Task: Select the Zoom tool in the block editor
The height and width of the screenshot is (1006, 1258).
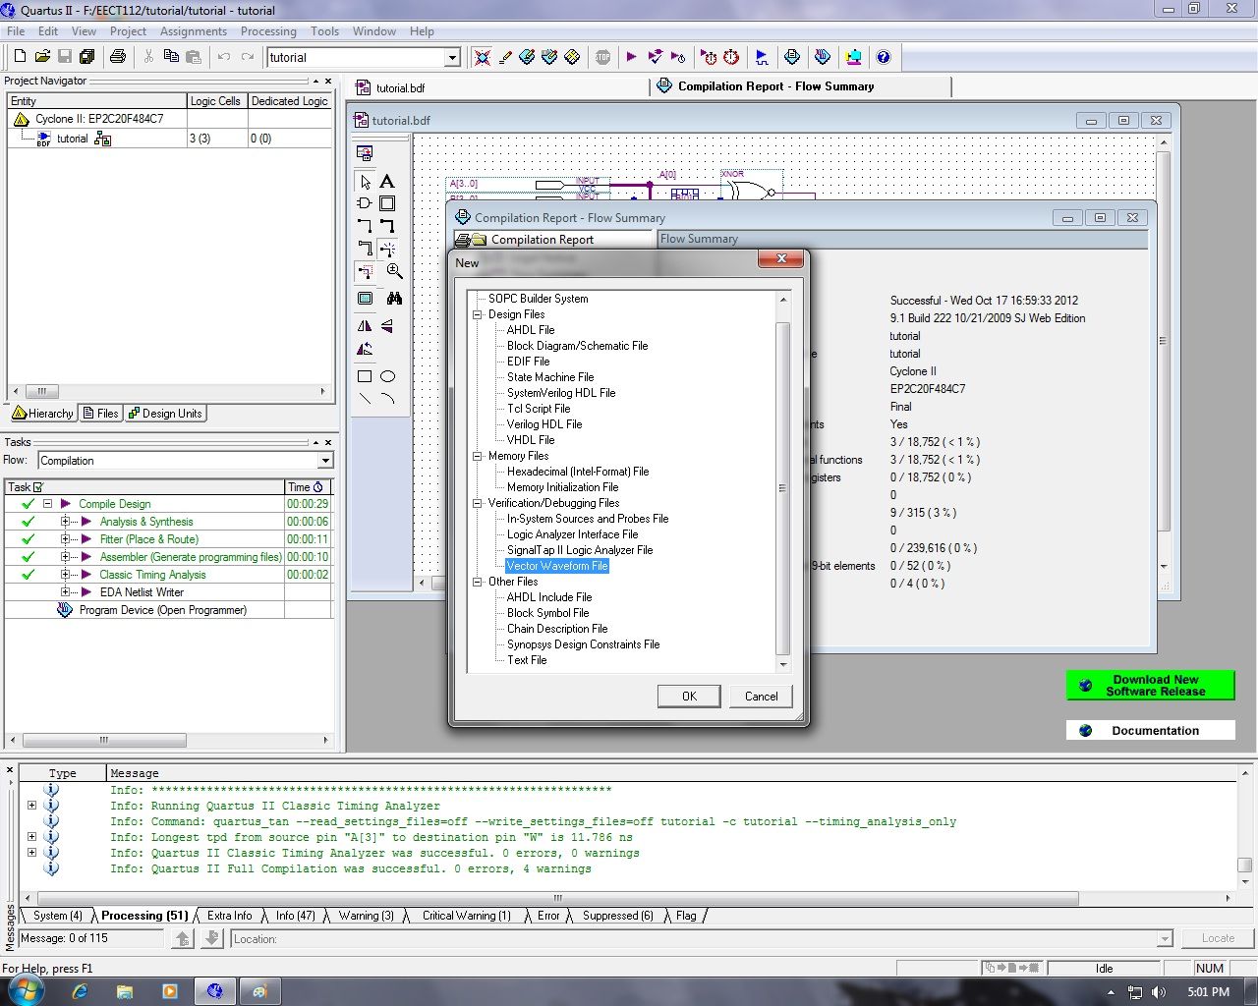Action: pyautogui.click(x=394, y=272)
